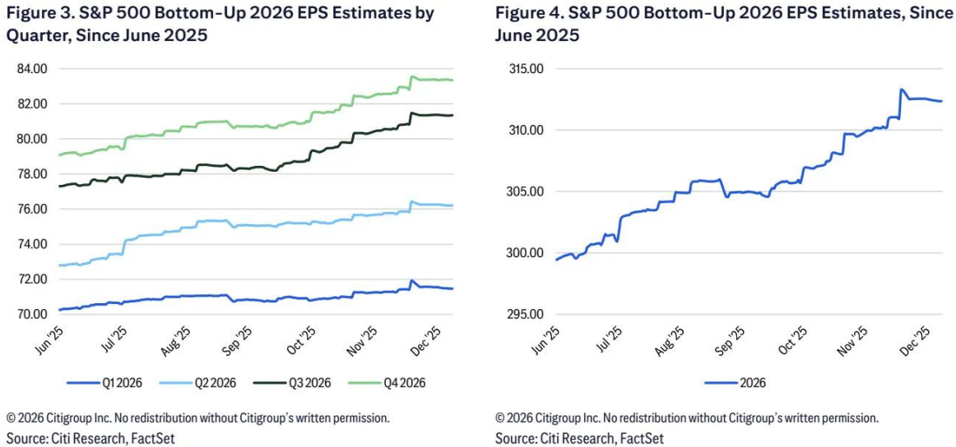This screenshot has height=447, width=956.
Task: Select the 70.00 y-axis label
Action: pos(32,314)
